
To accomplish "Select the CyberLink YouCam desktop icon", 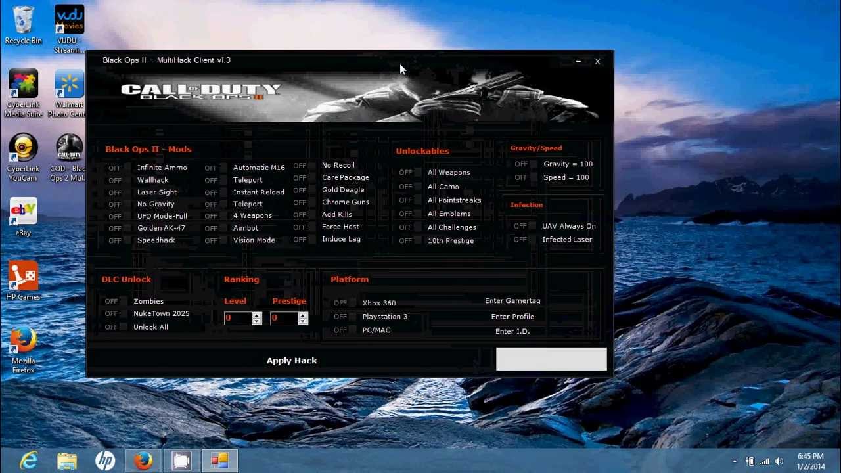I will tap(23, 158).
